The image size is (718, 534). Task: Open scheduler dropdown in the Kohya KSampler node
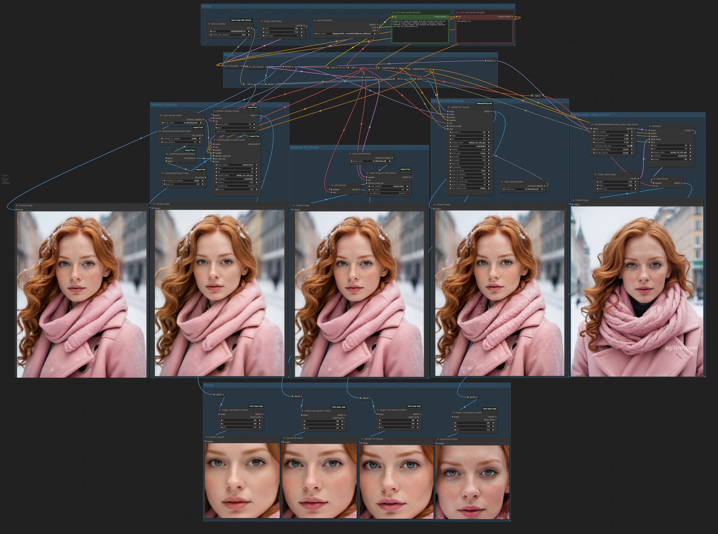[x=671, y=156]
